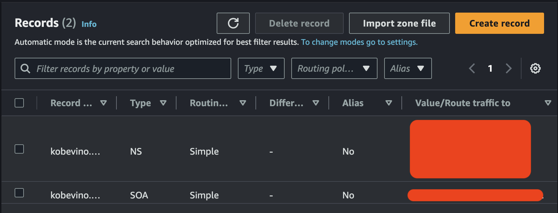Image resolution: width=558 pixels, height=213 pixels.
Task: Click the Import zone file button
Action: (399, 23)
